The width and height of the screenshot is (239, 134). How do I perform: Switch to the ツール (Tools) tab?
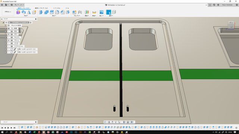pos(67,8)
